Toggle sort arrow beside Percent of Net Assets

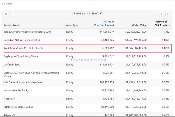point(169,25)
